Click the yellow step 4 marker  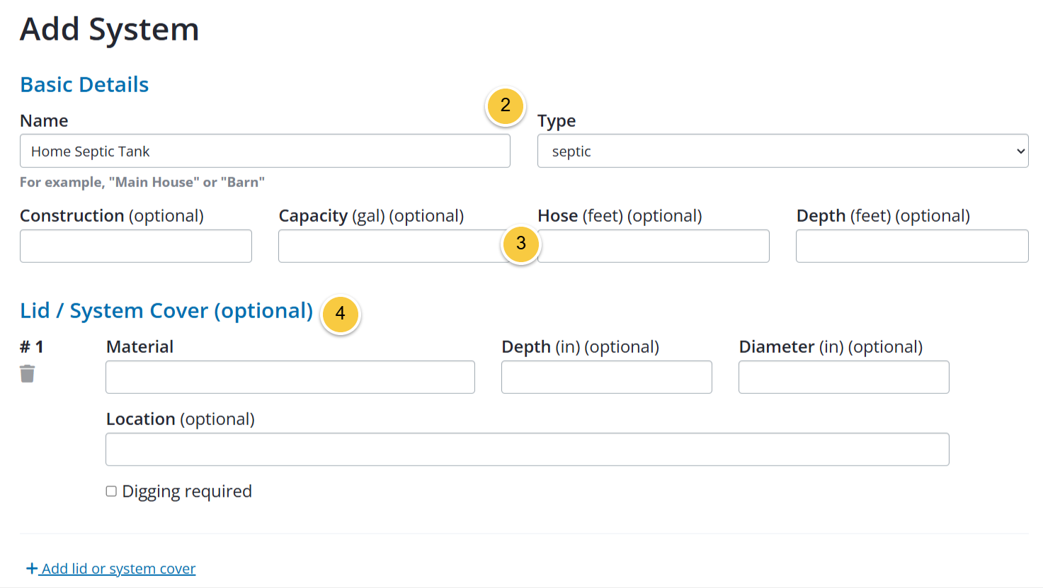(x=340, y=314)
